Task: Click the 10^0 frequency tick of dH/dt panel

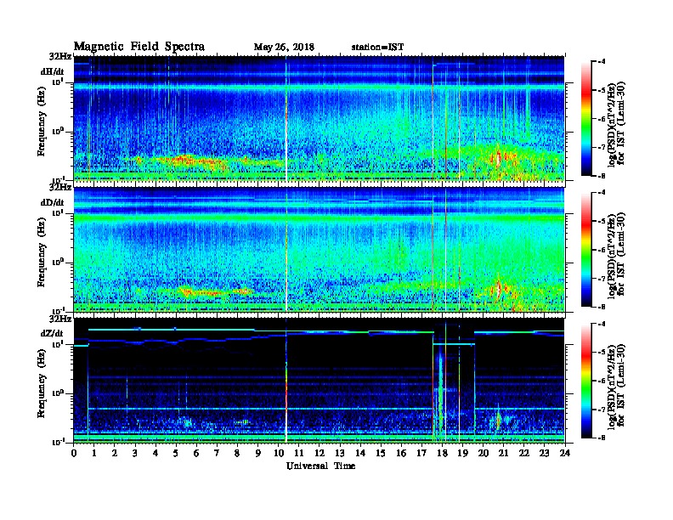Action: tap(58, 131)
